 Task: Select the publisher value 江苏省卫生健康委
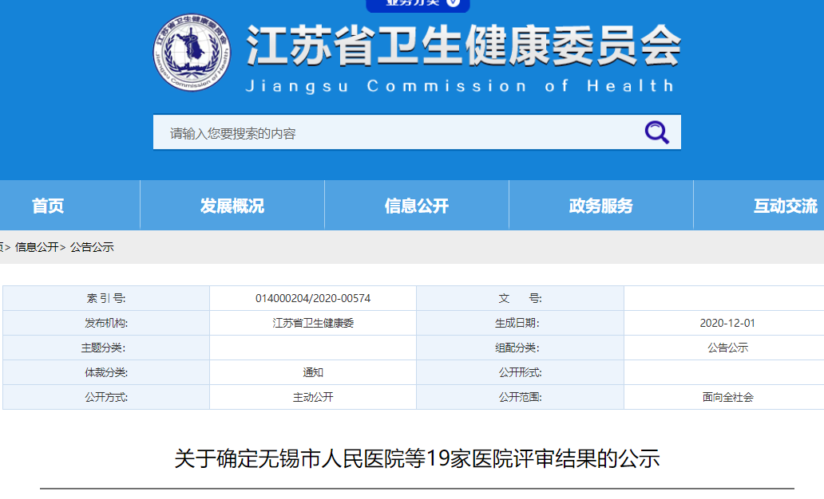(x=313, y=323)
